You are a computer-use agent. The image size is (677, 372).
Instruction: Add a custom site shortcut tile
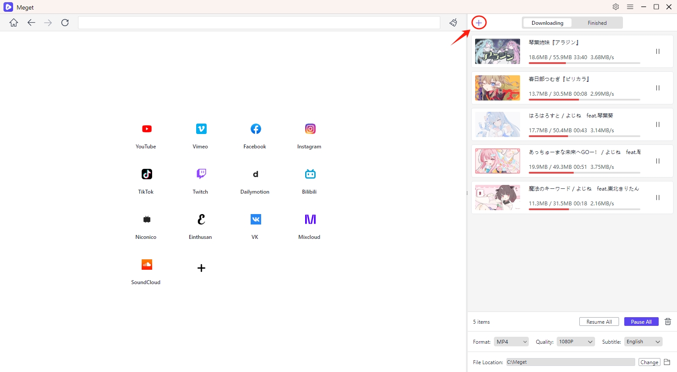click(x=201, y=268)
